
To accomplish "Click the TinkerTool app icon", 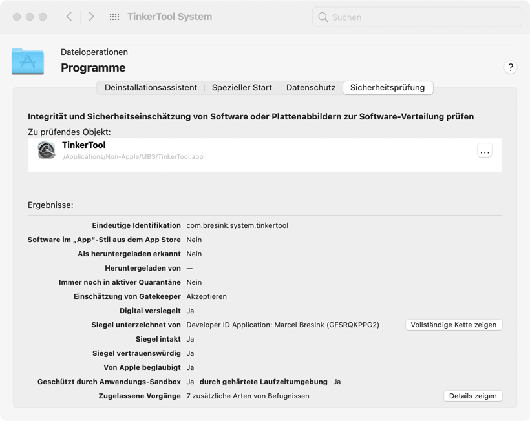I will [47, 150].
